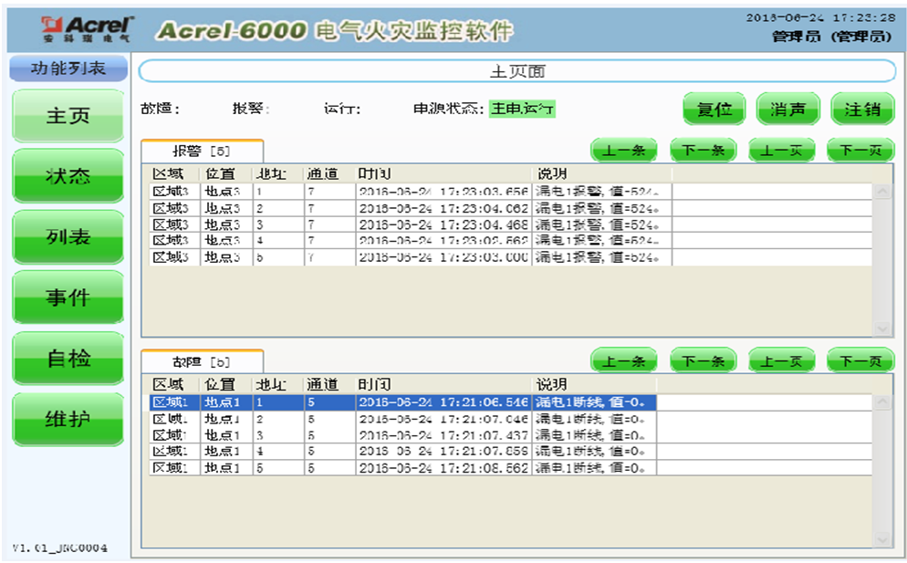Screen dimensions: 907x563
Task: Click the 时间 column header in fault table
Action: (443, 384)
